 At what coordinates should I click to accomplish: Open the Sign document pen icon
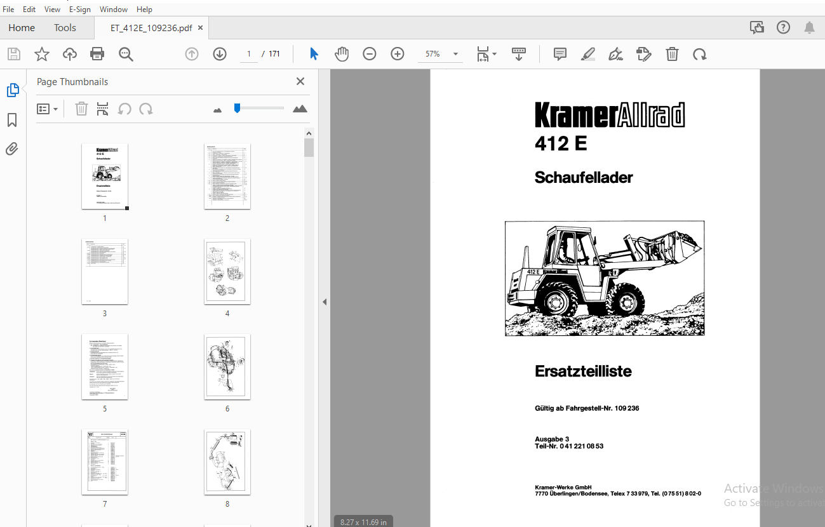[x=615, y=54]
